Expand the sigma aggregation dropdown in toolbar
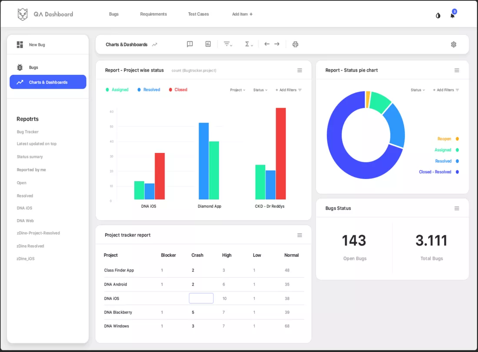 (249, 44)
